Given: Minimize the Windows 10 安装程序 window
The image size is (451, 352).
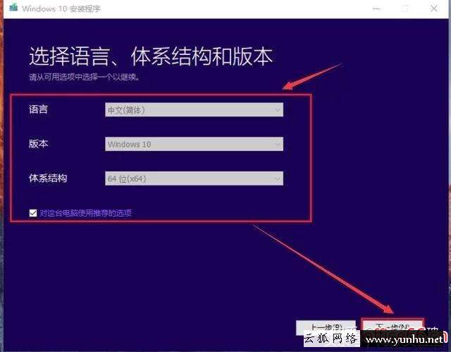Looking at the screenshot, I should coord(376,8).
